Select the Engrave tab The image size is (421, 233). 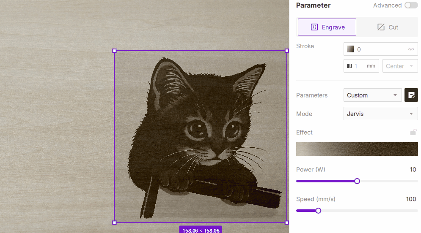point(327,27)
